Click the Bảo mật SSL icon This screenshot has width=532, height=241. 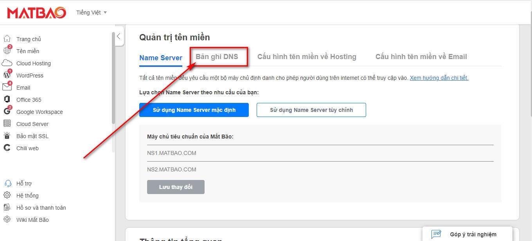click(x=32, y=136)
